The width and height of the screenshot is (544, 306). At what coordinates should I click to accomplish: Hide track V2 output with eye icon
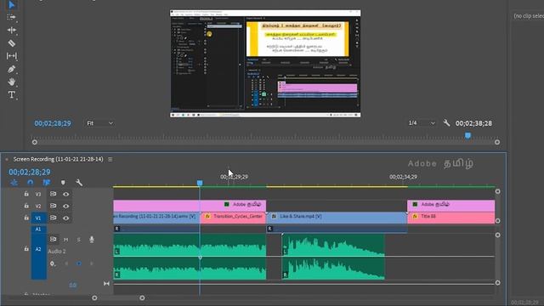[66, 206]
